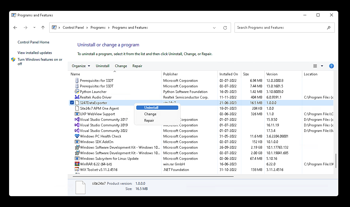Screen dimensions: 350x207
Task: Click the WinRAR 6.22 program icon
Action: tap(77, 164)
